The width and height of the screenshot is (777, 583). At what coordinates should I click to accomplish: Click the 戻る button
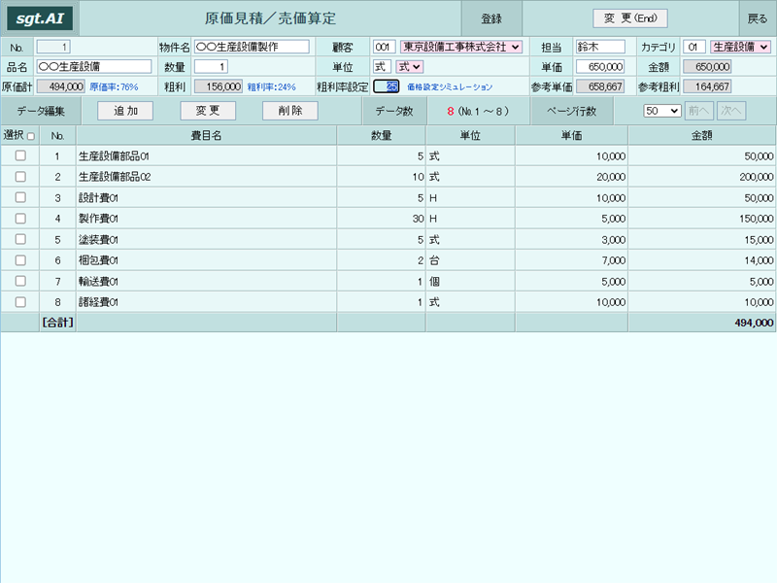[758, 18]
